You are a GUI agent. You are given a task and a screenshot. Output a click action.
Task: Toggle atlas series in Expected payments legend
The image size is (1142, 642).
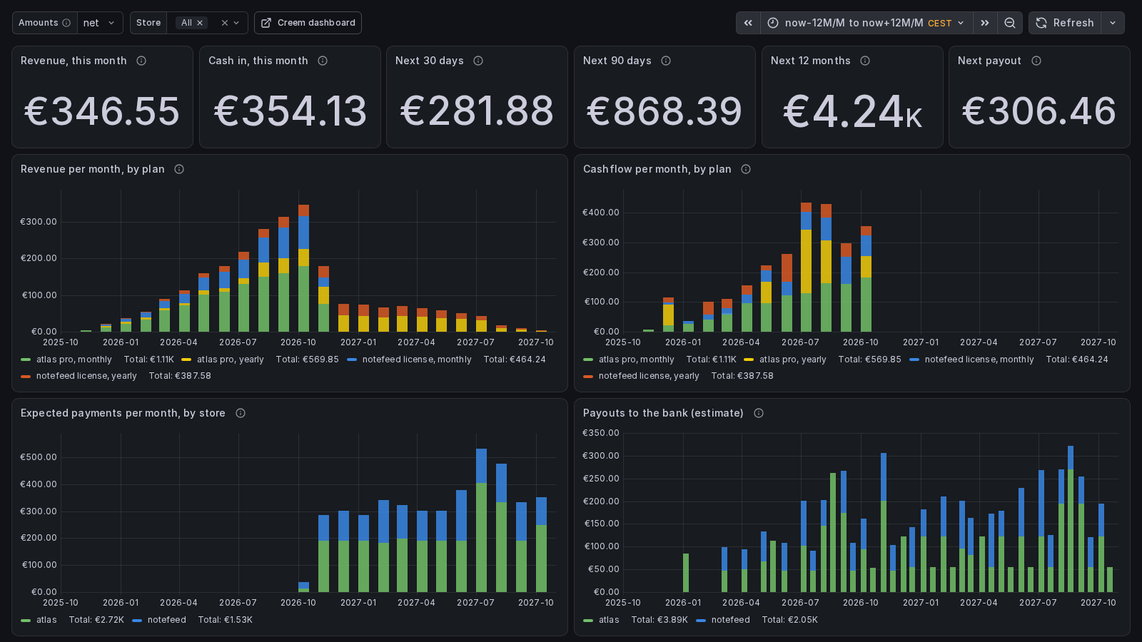click(46, 620)
